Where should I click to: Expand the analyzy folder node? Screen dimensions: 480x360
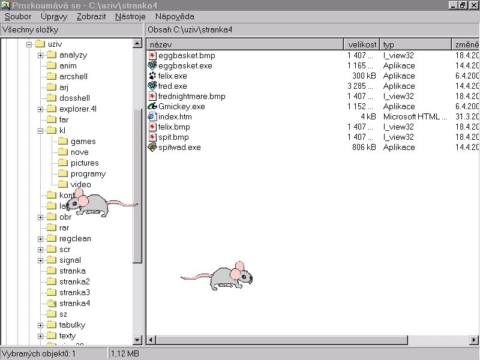tap(40, 55)
